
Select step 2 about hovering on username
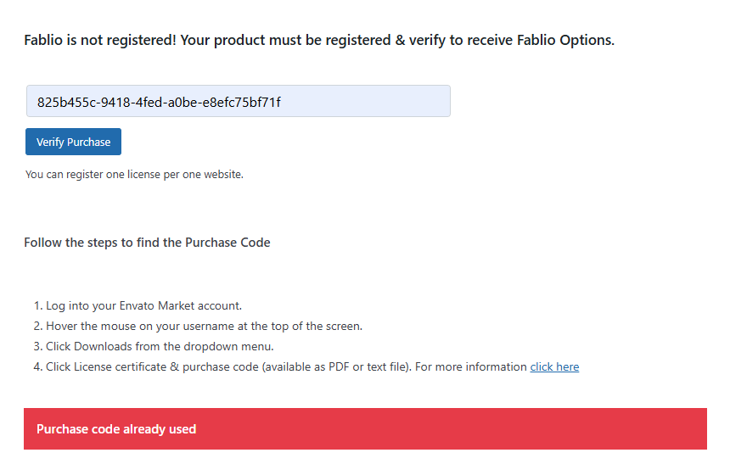click(204, 327)
